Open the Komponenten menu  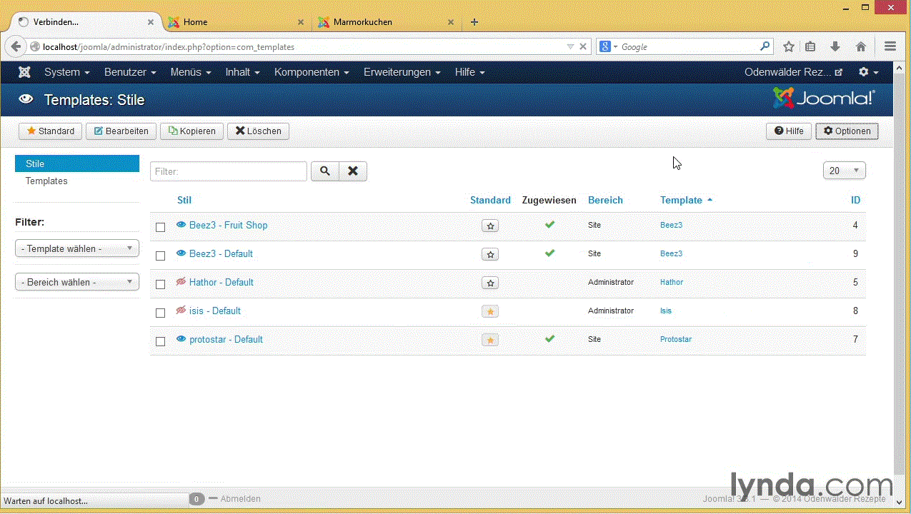pyautogui.click(x=312, y=72)
